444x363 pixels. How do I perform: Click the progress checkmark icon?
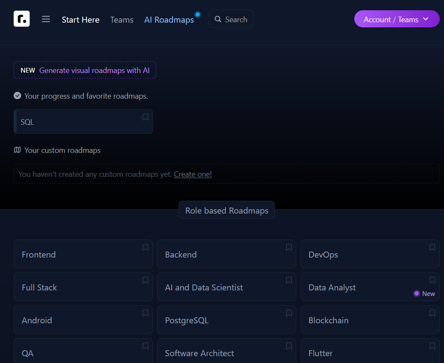[x=17, y=96]
